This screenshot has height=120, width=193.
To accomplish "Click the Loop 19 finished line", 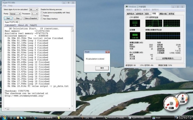I will (28, 84).
